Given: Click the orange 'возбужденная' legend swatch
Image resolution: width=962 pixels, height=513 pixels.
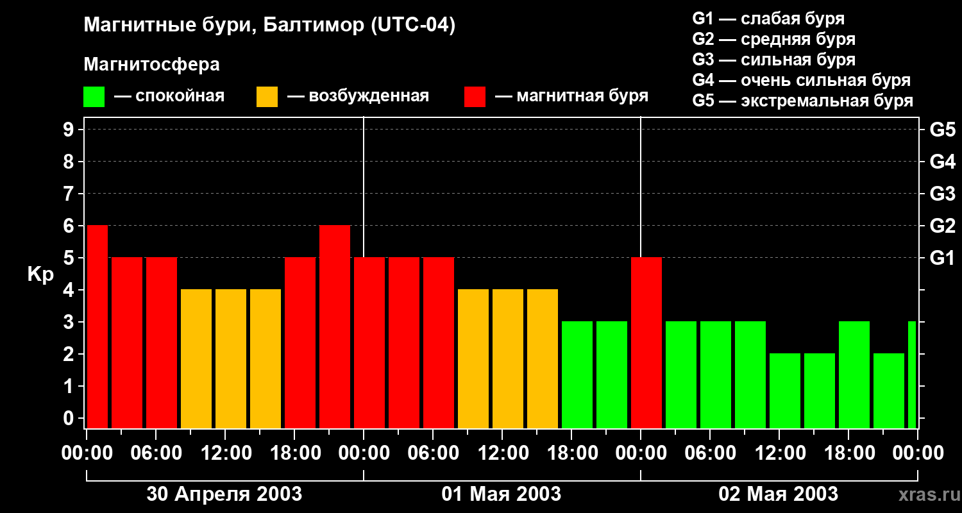Looking at the screenshot, I should (267, 97).
